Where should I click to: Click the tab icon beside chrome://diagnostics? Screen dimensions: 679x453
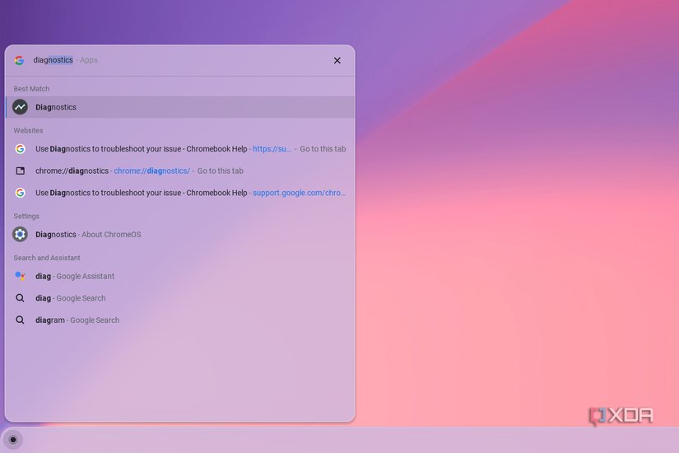(x=20, y=170)
